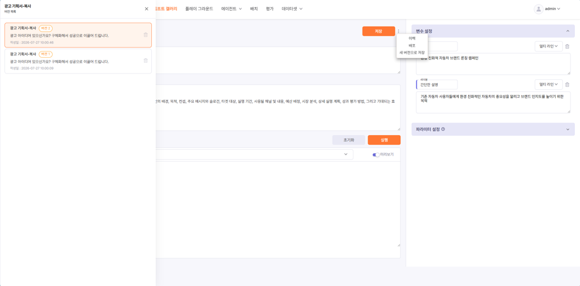Image resolution: width=580 pixels, height=286 pixels.
Task: Click the help icon next to 파라미터 설정
Action: (x=443, y=129)
